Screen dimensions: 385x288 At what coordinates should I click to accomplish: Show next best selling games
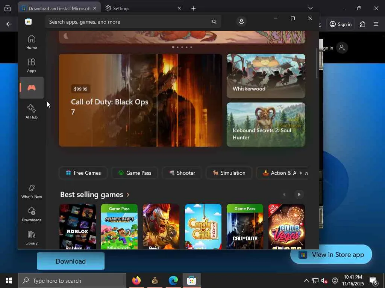click(299, 195)
